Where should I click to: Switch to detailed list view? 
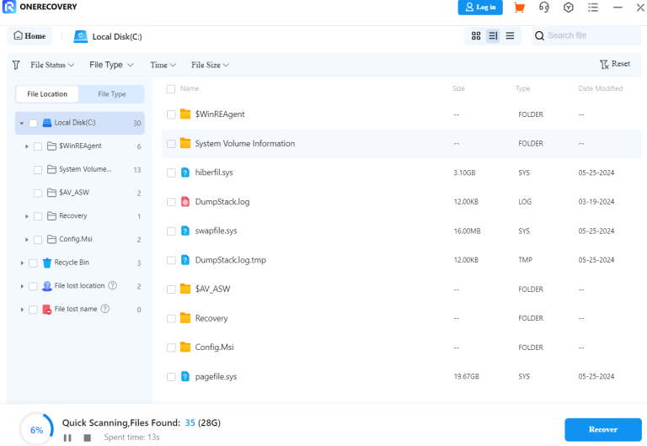[493, 36]
